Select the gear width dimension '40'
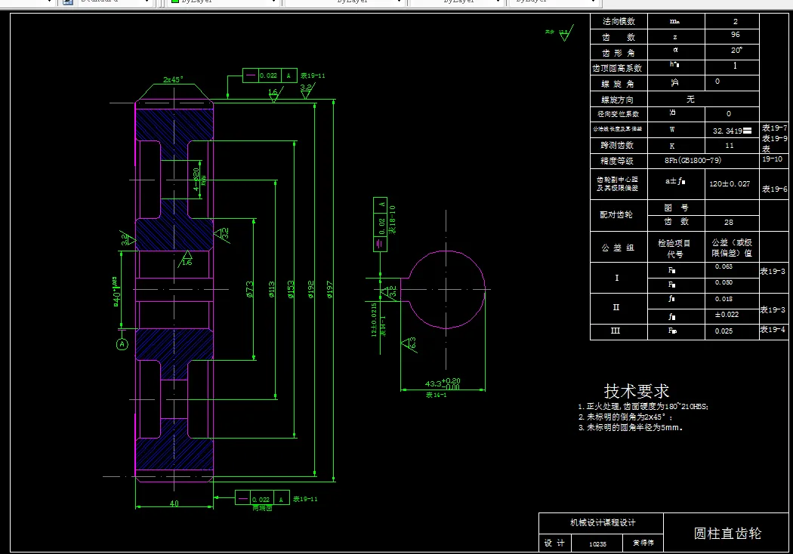Screen dimensions: 793x554 [174, 503]
